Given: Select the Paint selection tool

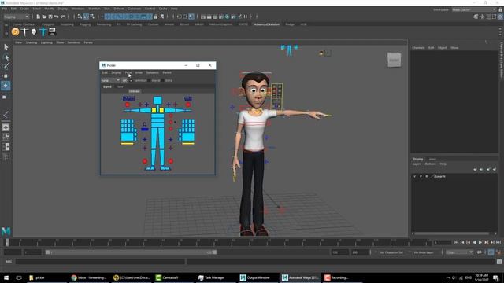Looking at the screenshot, I should 6,66.
